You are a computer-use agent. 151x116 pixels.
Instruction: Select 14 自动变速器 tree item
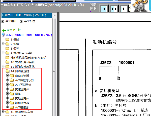pyautogui.click(x=20, y=71)
